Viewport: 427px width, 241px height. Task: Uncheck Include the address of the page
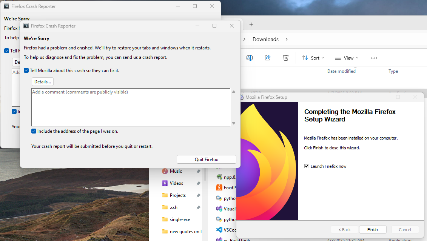pos(34,131)
